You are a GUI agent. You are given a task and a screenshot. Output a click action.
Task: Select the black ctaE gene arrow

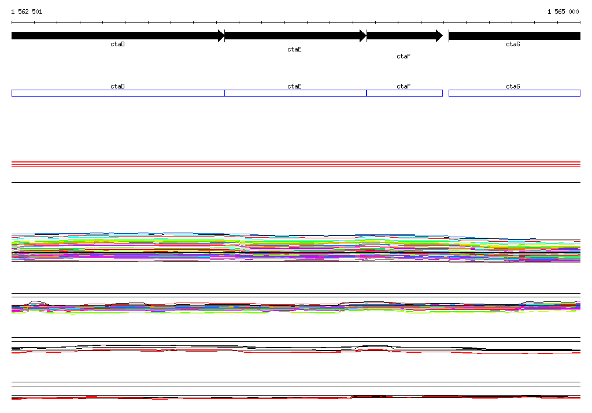(295, 36)
